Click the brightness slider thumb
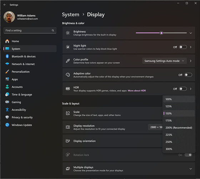 (x=161, y=33)
